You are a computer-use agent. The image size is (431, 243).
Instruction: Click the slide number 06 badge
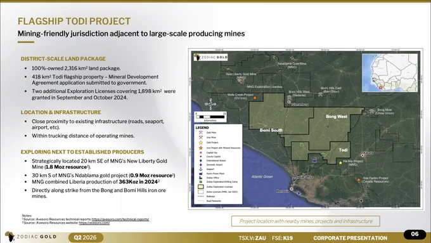click(415, 234)
